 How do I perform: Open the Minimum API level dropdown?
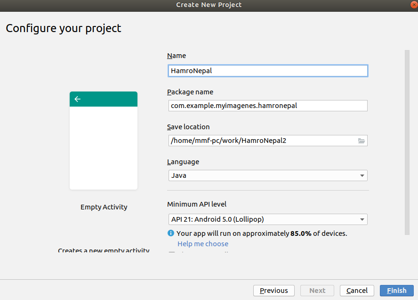[x=267, y=219]
